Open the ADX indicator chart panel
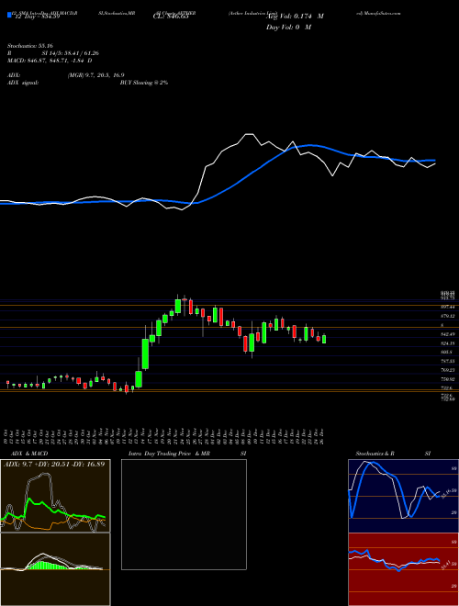The width and height of the screenshot is (459, 606). coord(55,496)
